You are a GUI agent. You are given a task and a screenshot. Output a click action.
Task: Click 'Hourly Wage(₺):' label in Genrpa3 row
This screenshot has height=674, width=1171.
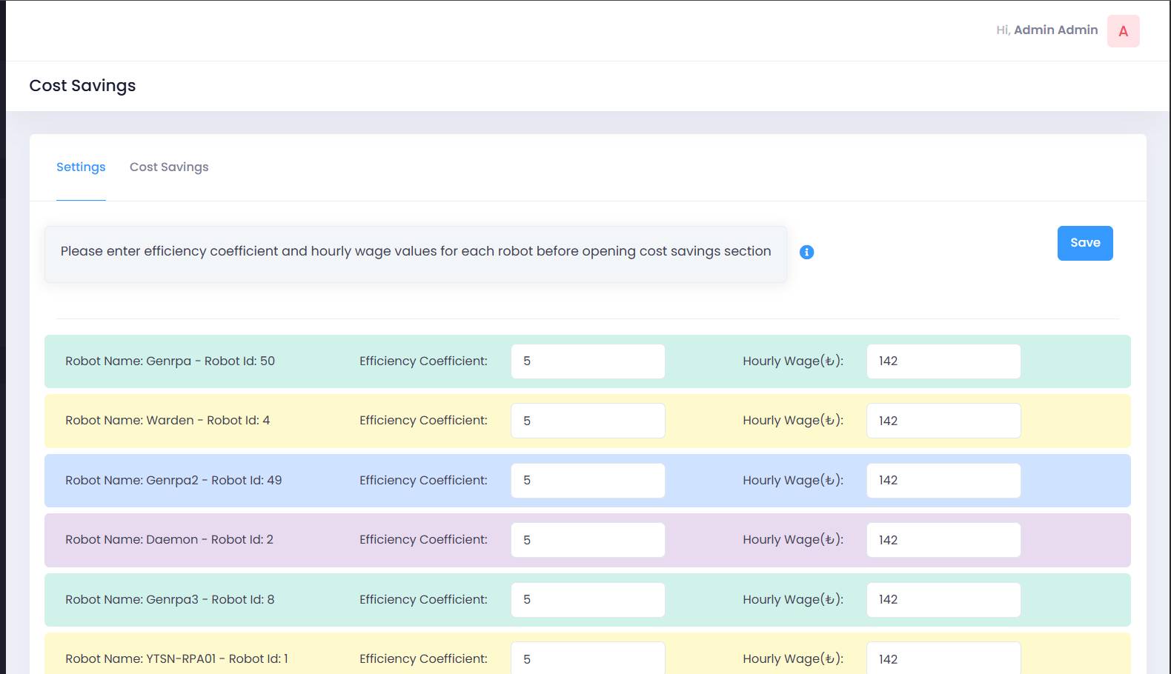(793, 600)
